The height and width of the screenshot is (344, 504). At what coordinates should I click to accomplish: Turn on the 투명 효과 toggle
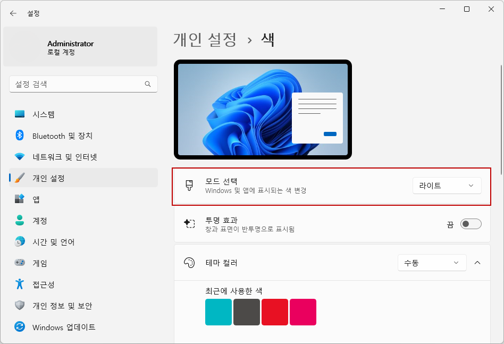pos(471,224)
